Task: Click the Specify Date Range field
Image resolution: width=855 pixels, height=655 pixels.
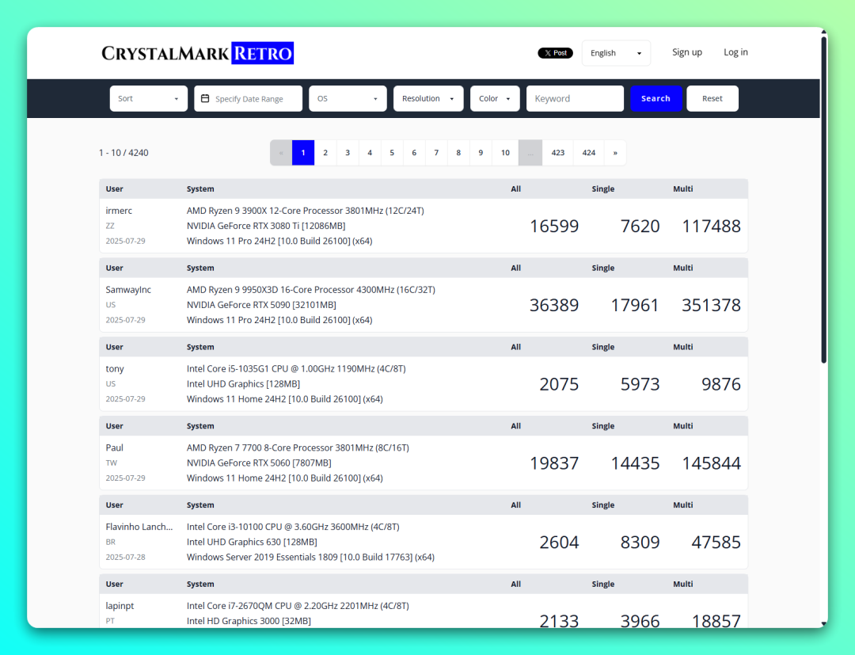Action: (248, 98)
